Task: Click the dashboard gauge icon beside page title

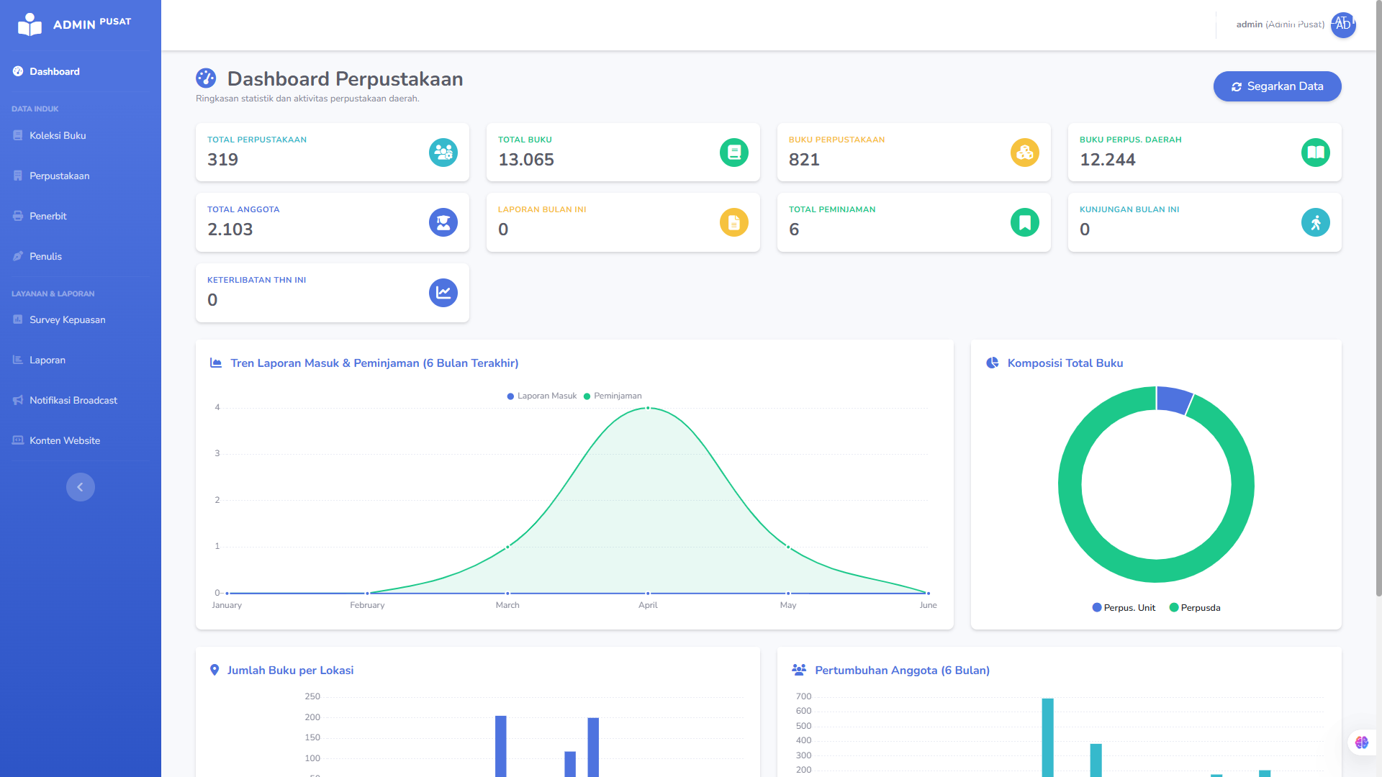Action: [x=206, y=78]
